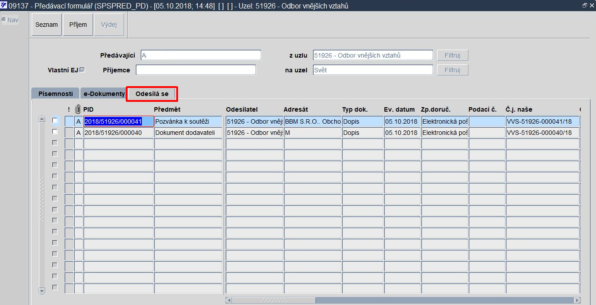Open the e-Dokumenty tab
Image resolution: width=596 pixels, height=305 pixels.
coord(104,94)
